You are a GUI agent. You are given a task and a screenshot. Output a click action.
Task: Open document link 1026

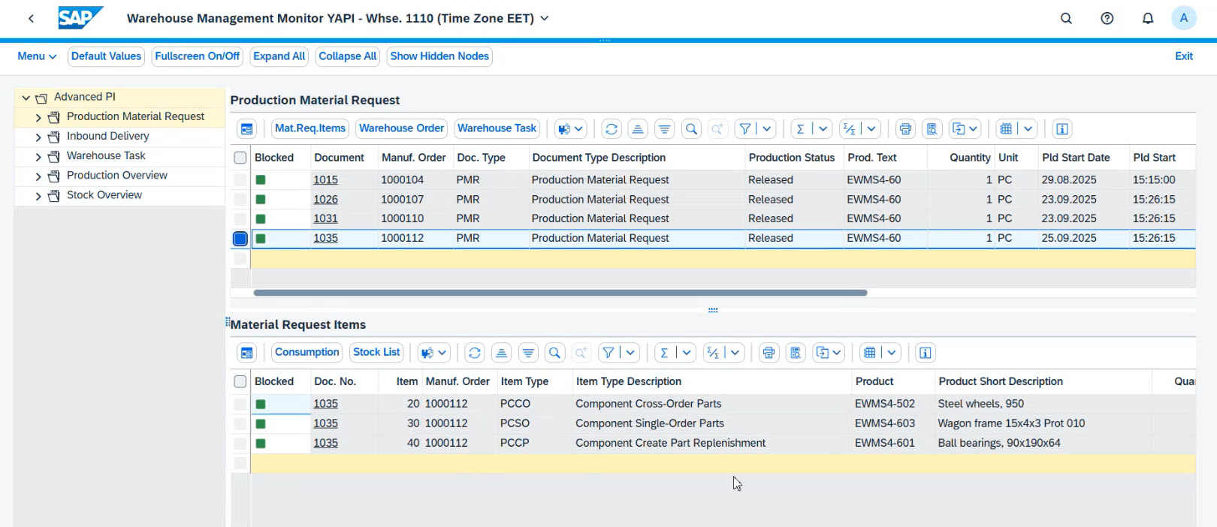[x=325, y=200]
